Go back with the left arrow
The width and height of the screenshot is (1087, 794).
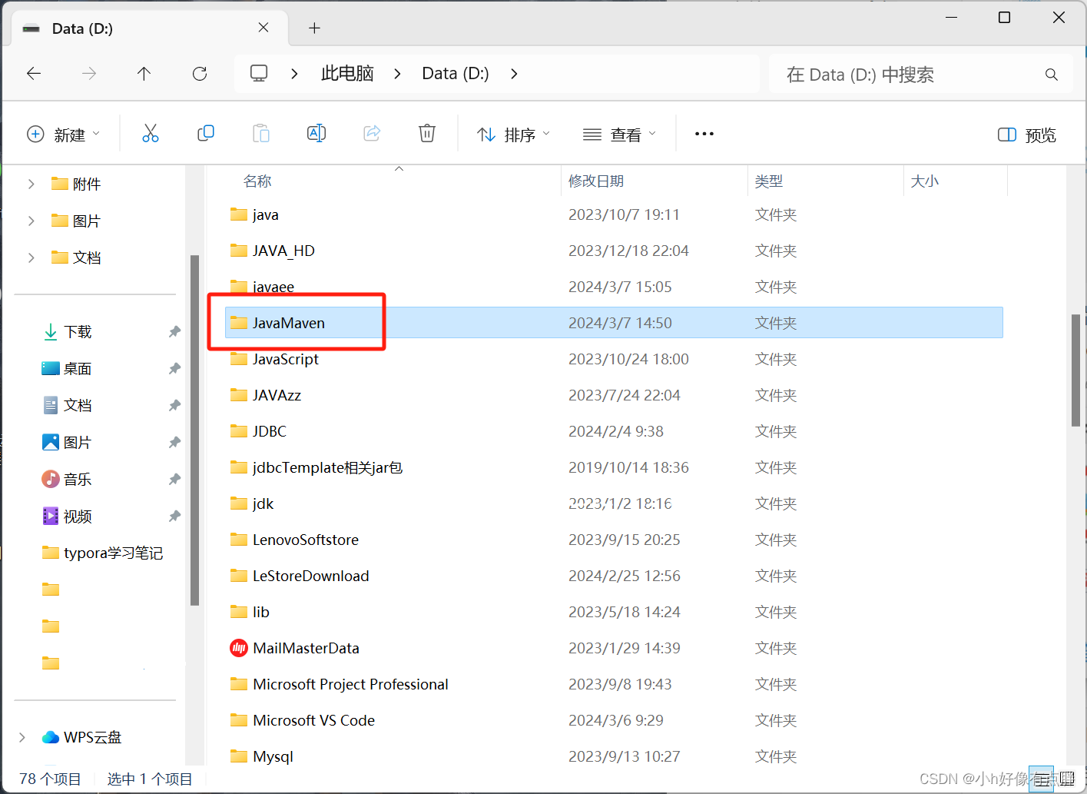click(x=34, y=74)
